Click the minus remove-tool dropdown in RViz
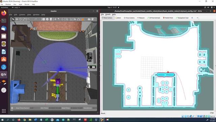 [x=197, y=18]
